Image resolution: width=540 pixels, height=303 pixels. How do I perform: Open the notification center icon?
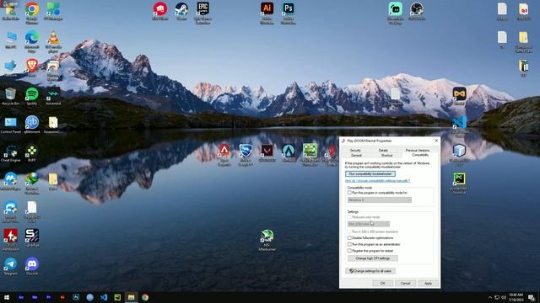532,297
